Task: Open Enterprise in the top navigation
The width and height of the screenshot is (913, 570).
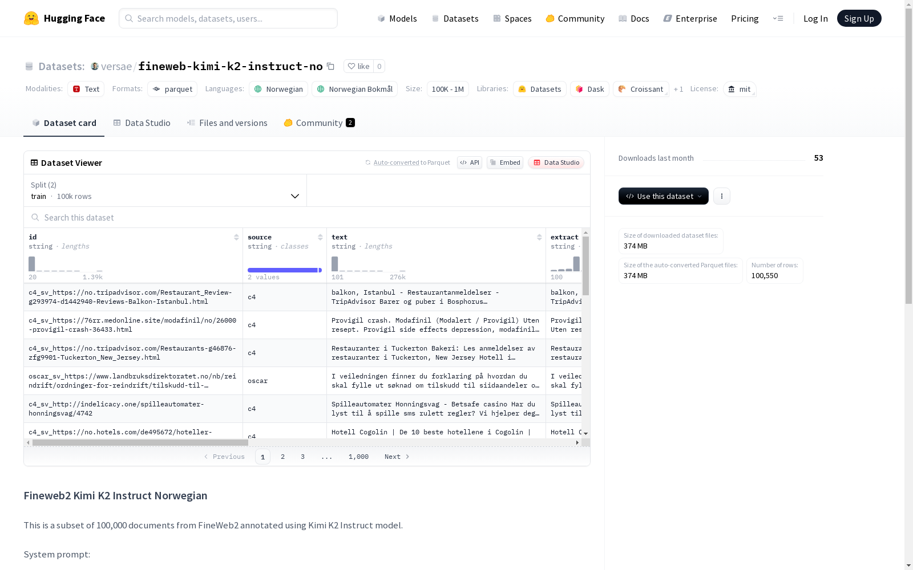Action: pyautogui.click(x=690, y=18)
